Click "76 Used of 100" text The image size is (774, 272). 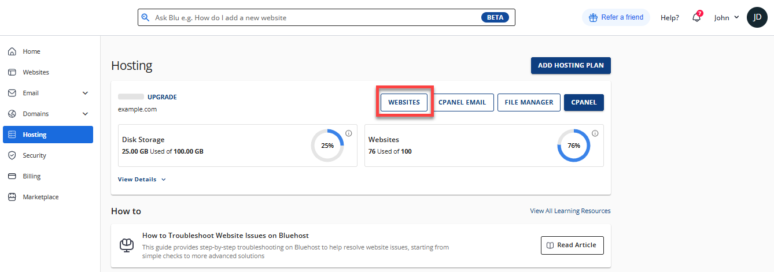[x=390, y=151]
